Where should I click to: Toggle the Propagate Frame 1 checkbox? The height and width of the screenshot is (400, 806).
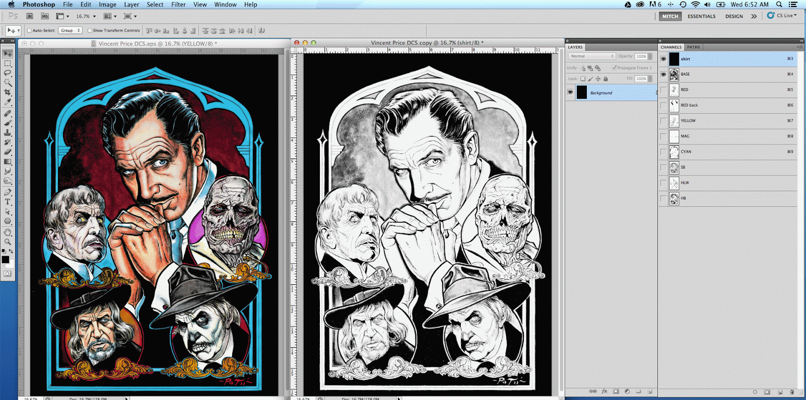pos(614,67)
